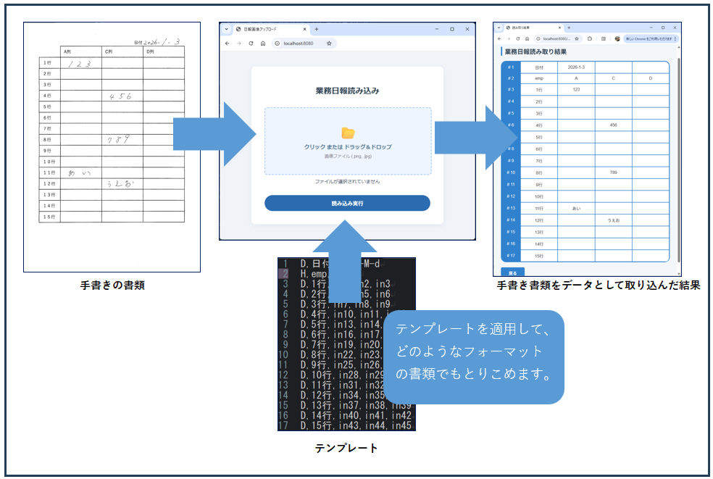Open the three-dot Chrome menu in the results window
713x479 pixels.
pos(675,38)
